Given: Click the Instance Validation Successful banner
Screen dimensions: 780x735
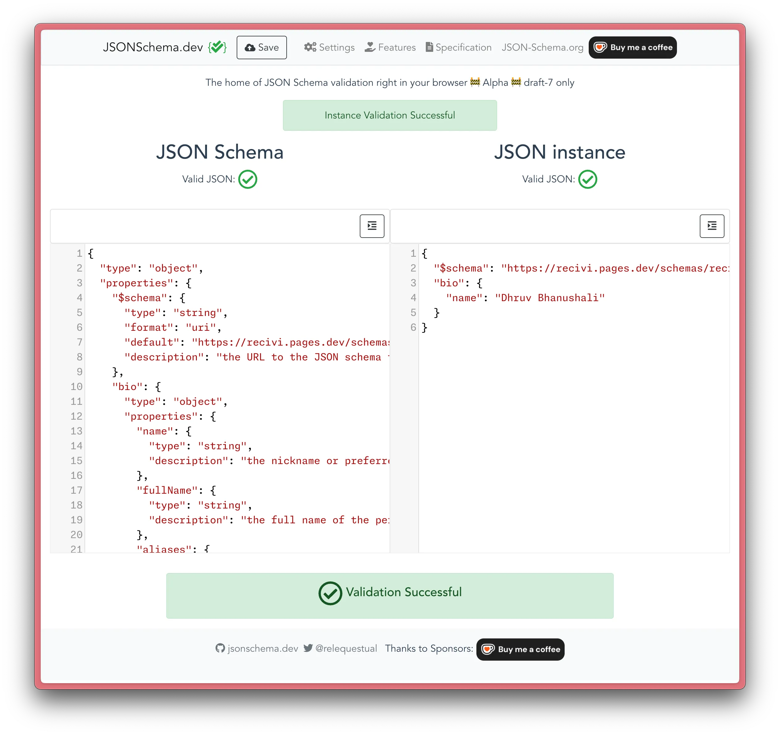Looking at the screenshot, I should (x=390, y=115).
